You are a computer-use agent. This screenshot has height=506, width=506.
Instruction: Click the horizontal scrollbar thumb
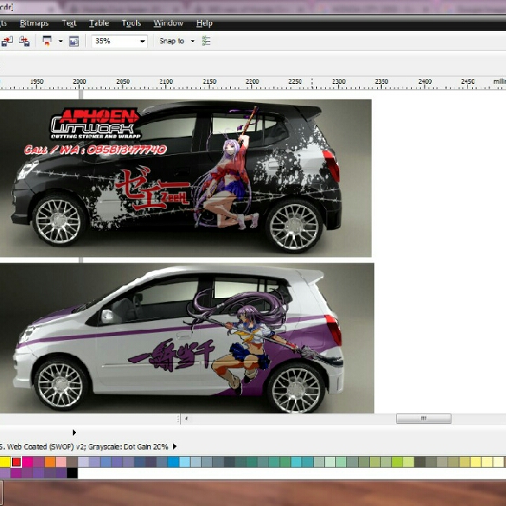[423, 419]
